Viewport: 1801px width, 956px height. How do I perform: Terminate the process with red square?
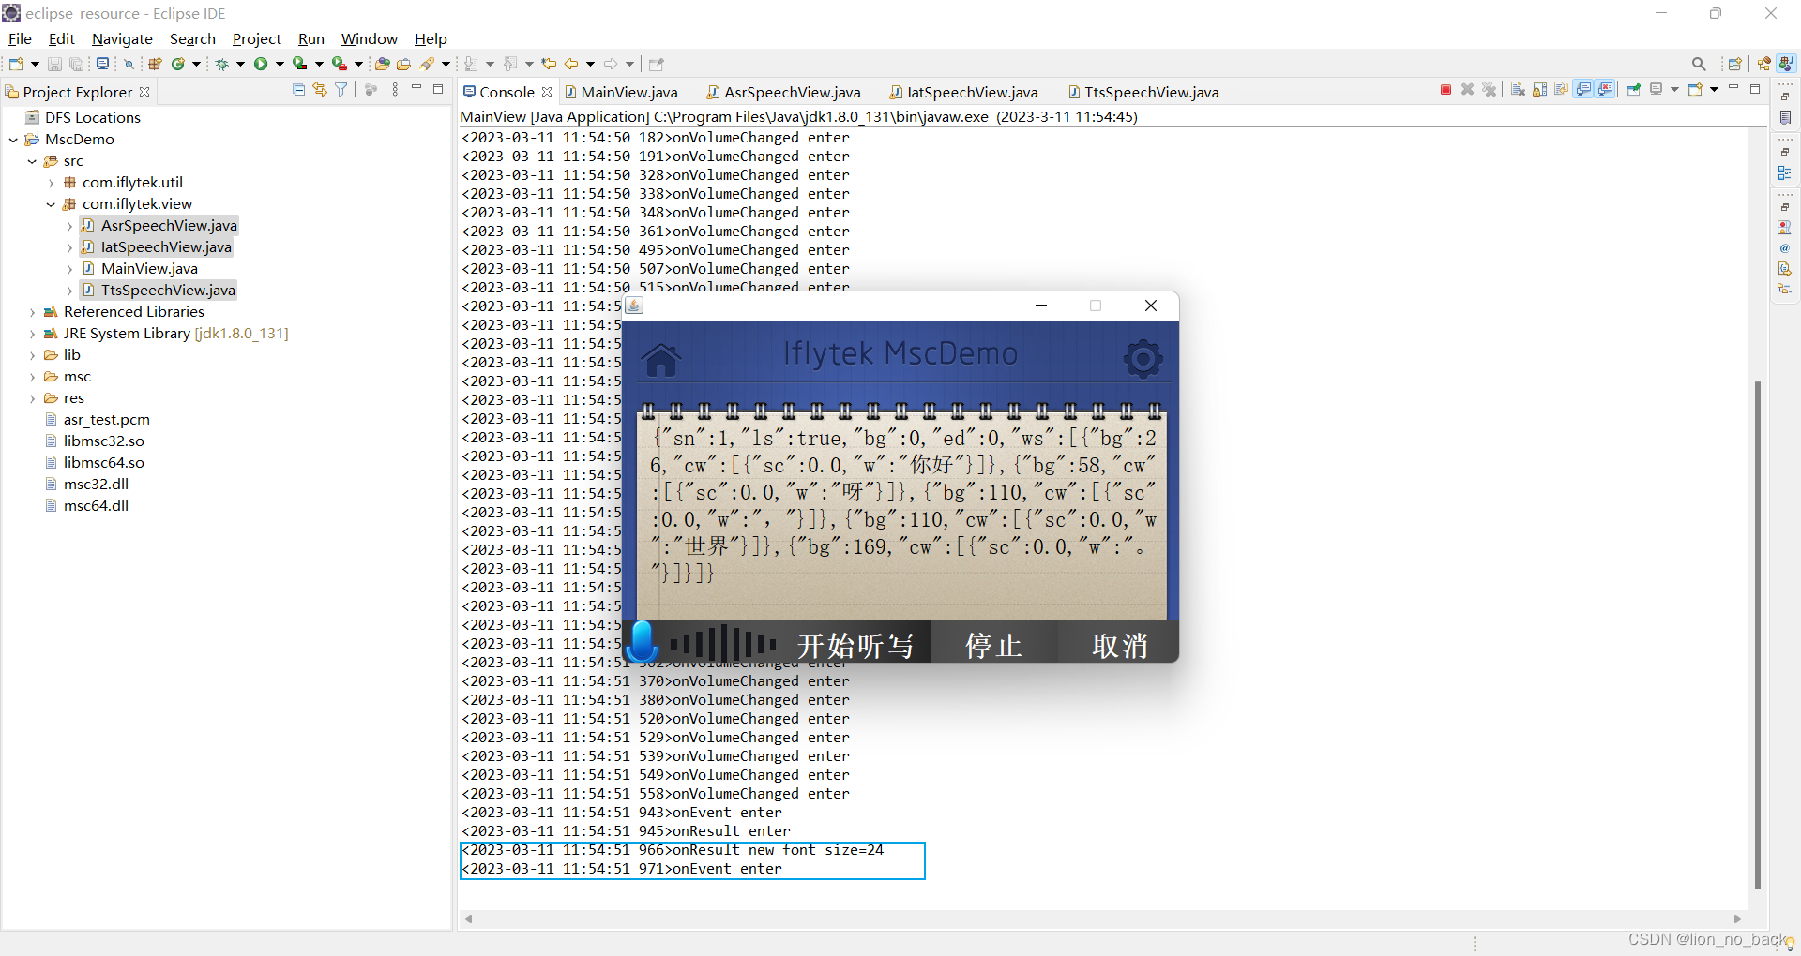coord(1445,89)
